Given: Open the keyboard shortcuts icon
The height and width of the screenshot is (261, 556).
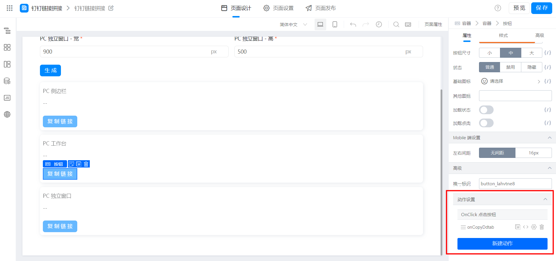Looking at the screenshot, I should (x=408, y=24).
